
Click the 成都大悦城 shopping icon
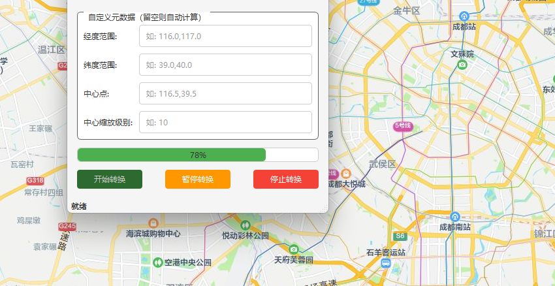pyautogui.click(x=346, y=174)
